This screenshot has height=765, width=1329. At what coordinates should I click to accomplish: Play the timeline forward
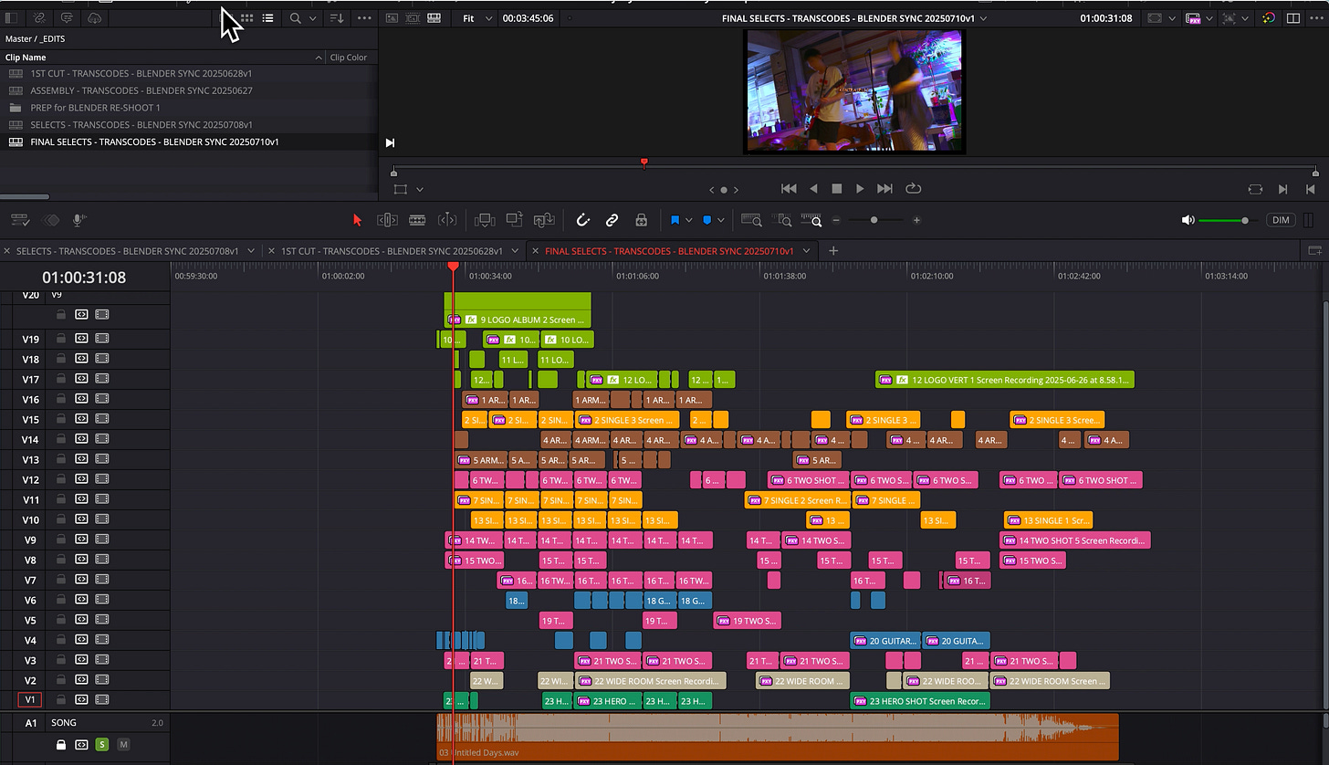pos(859,189)
